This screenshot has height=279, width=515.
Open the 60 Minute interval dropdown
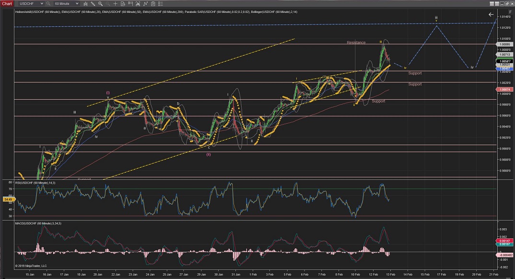(x=66, y=4)
